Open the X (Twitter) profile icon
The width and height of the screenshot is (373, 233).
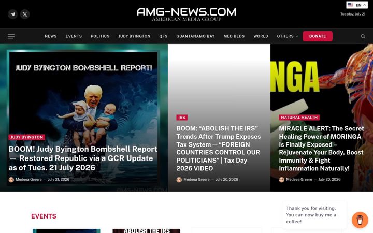tap(25, 14)
